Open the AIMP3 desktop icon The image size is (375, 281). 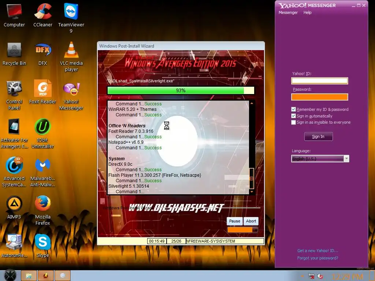point(14,207)
